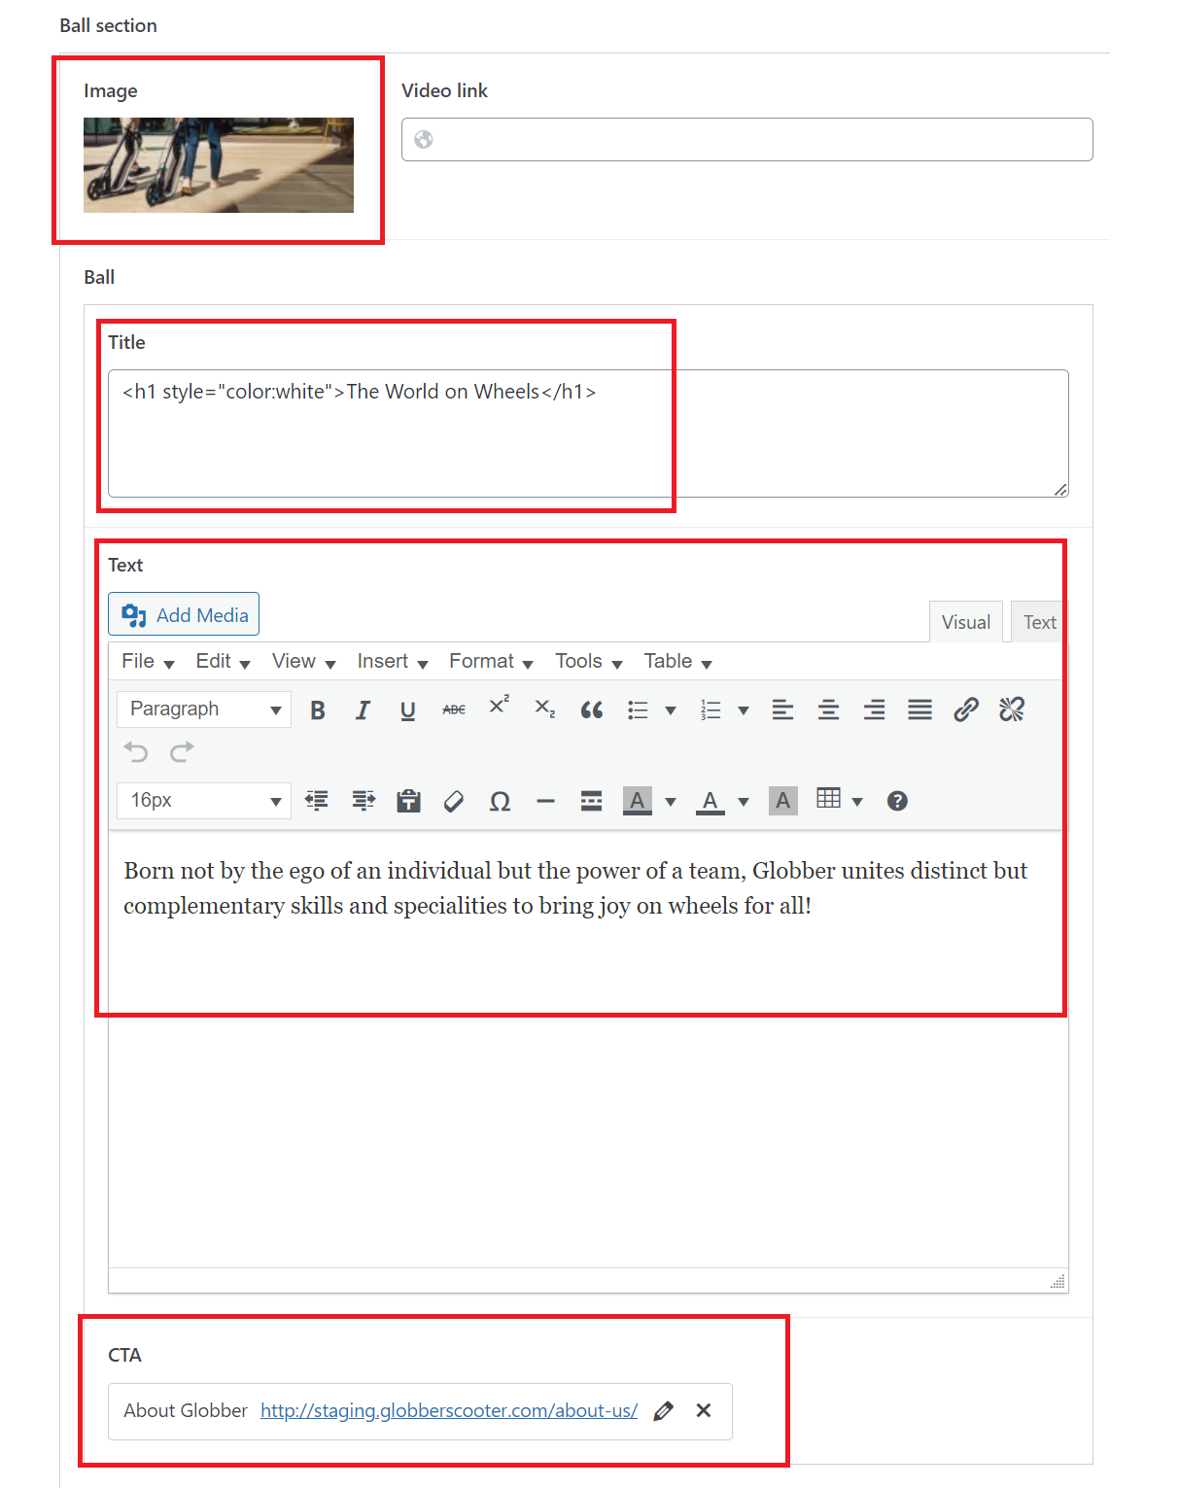Open the File menu

148,662
